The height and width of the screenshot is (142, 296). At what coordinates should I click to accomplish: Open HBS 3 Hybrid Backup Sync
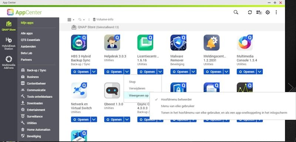(81, 72)
